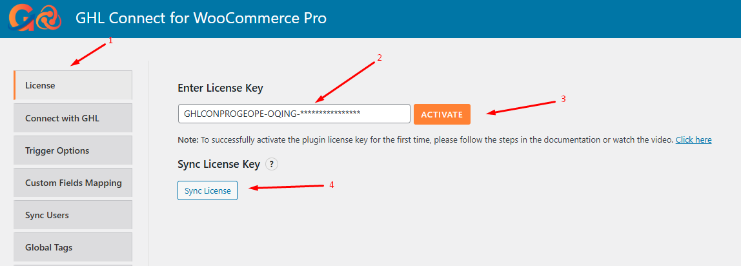The width and height of the screenshot is (741, 266).
Task: Click the red annotation number 2
Action: [x=380, y=57]
